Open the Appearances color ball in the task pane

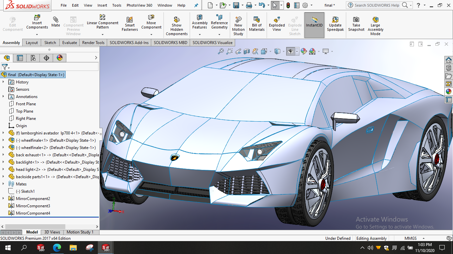coord(449,92)
